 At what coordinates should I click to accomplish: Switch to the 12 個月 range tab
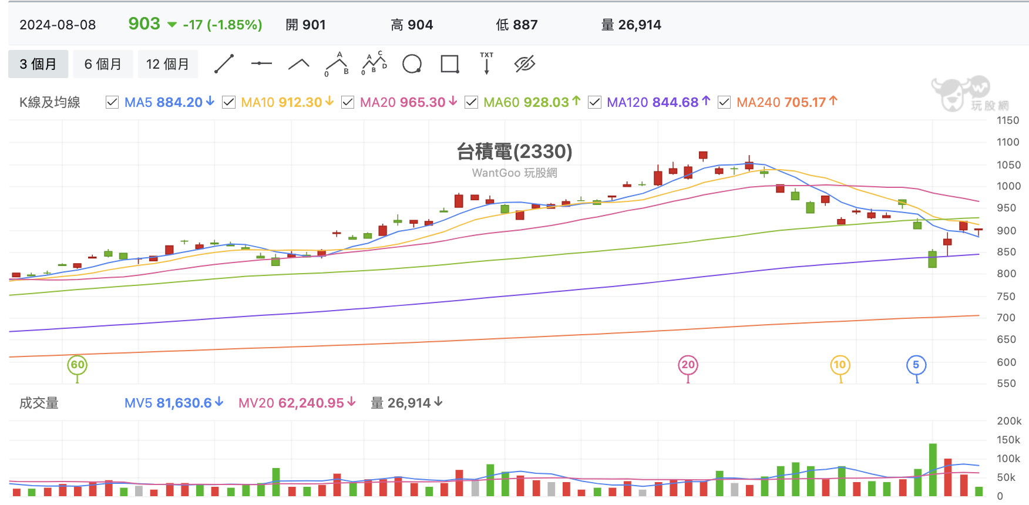pos(167,64)
